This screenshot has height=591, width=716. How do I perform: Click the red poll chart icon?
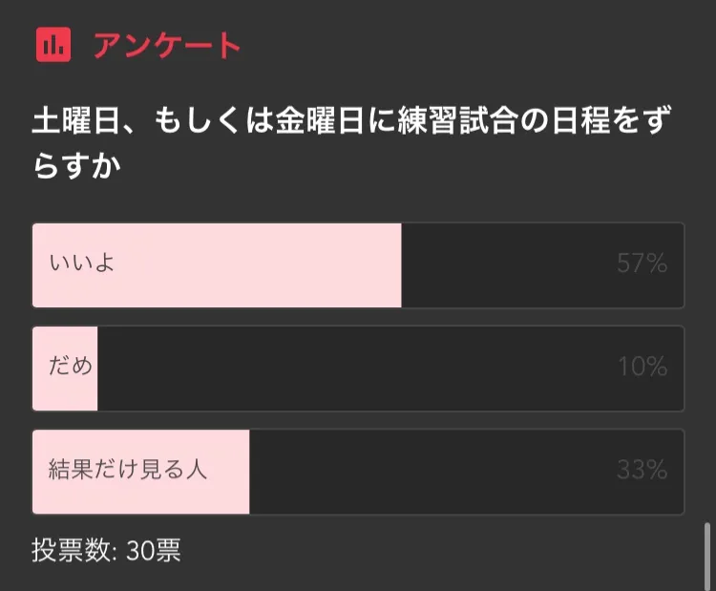53,44
